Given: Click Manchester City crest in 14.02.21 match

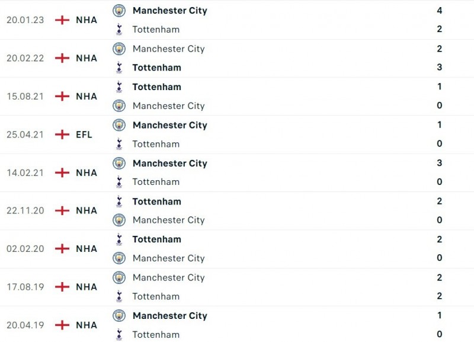Looking at the screenshot, I should click(119, 163).
